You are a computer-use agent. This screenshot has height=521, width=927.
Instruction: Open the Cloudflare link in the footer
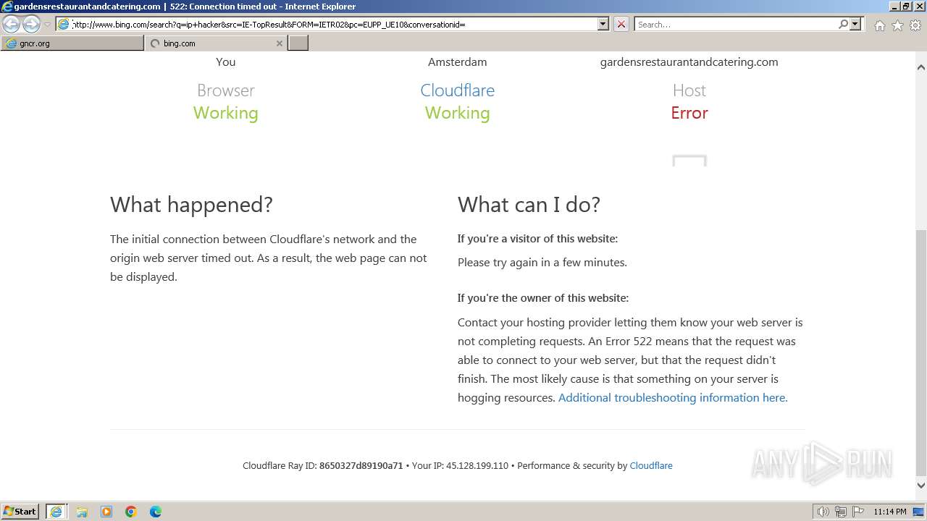[651, 465]
